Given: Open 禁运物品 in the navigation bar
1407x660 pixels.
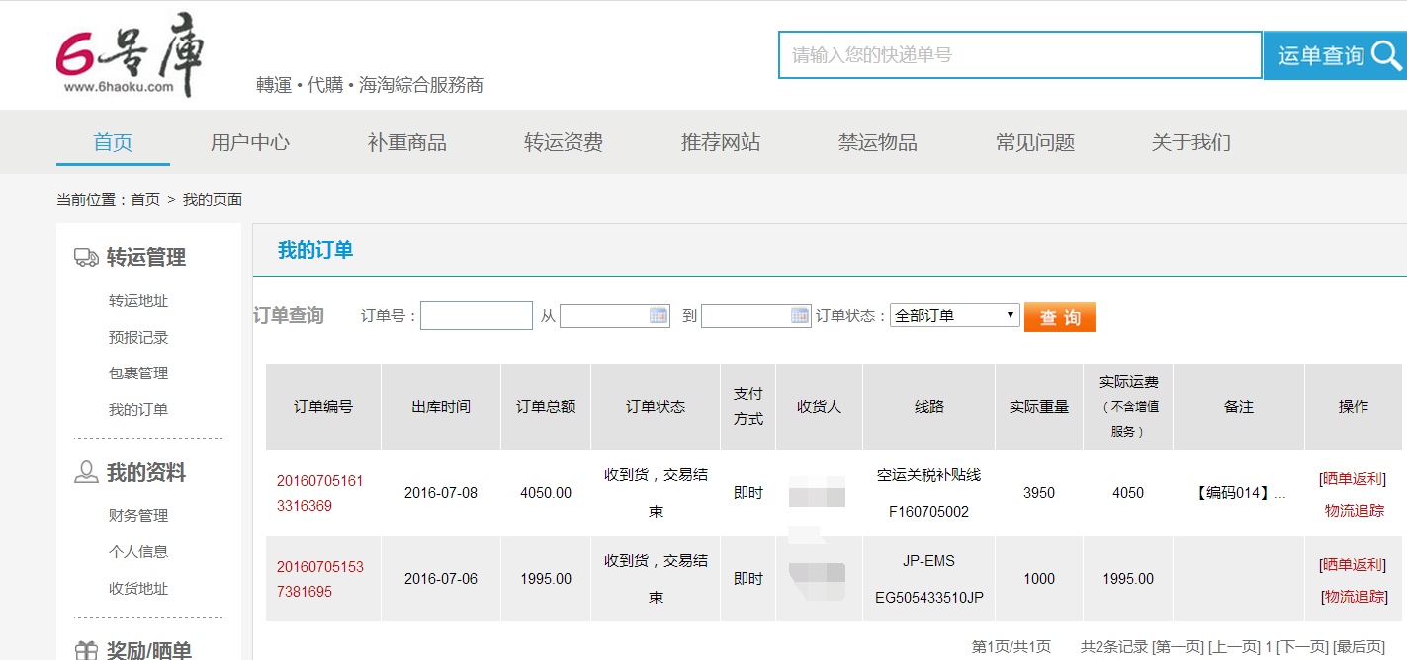Looking at the screenshot, I should [877, 142].
